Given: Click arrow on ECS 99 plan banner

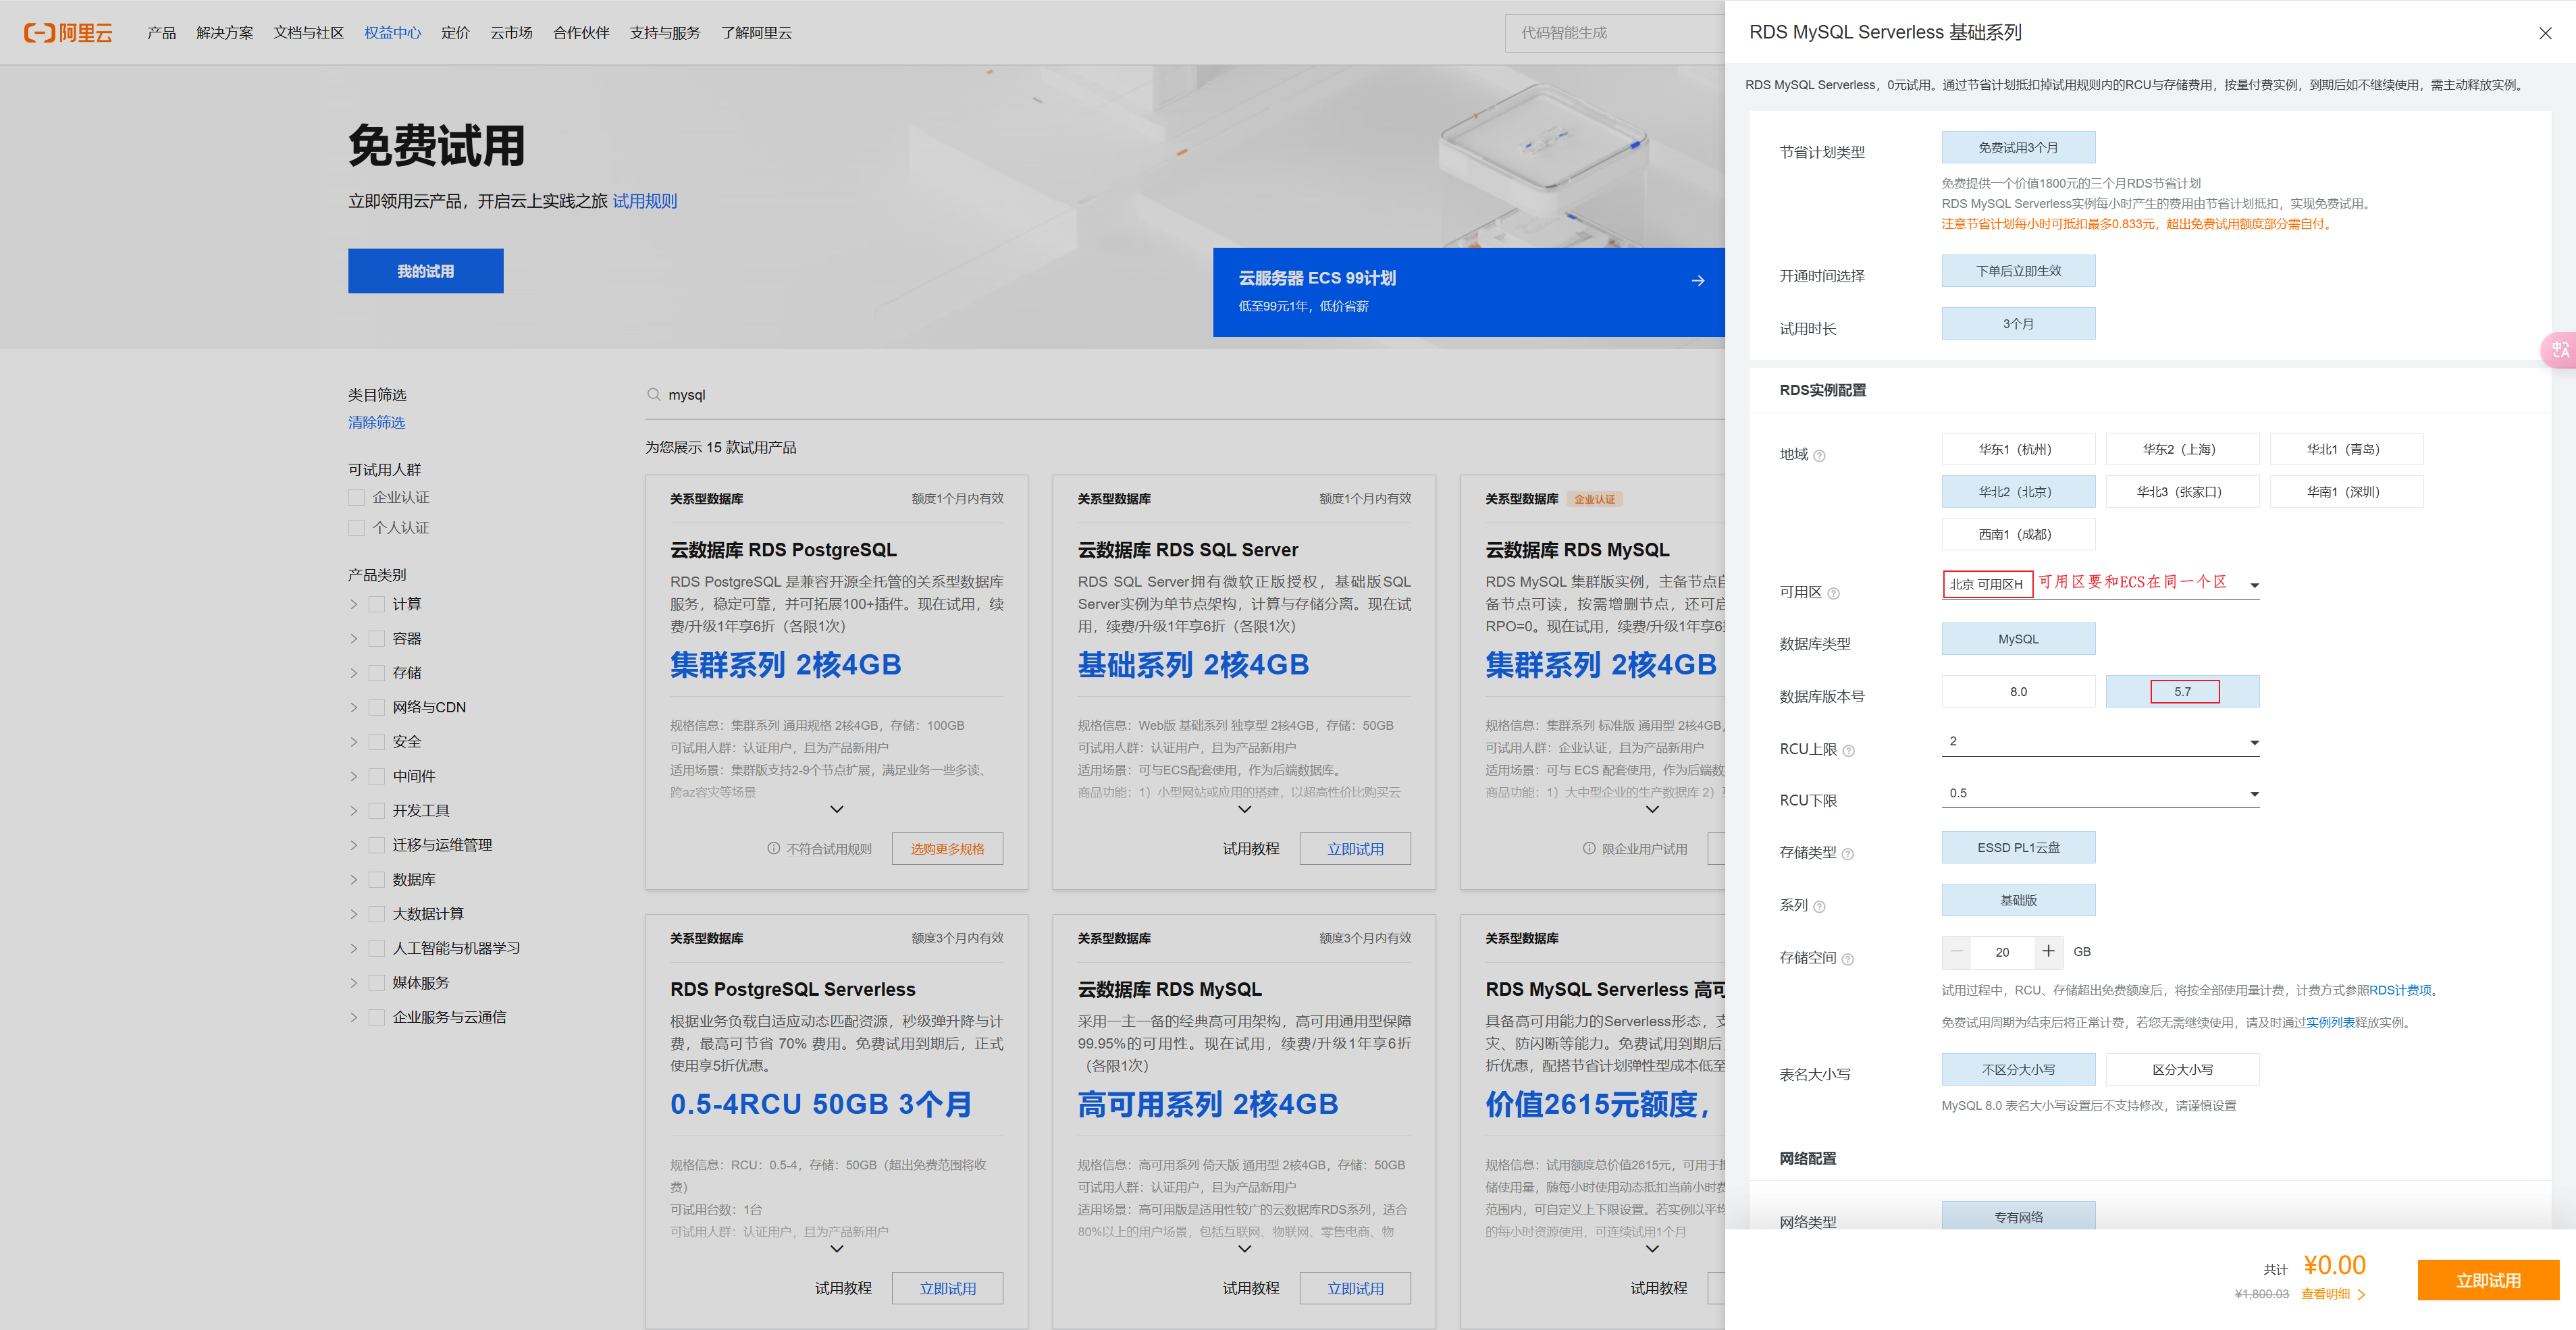Looking at the screenshot, I should coord(1697,281).
